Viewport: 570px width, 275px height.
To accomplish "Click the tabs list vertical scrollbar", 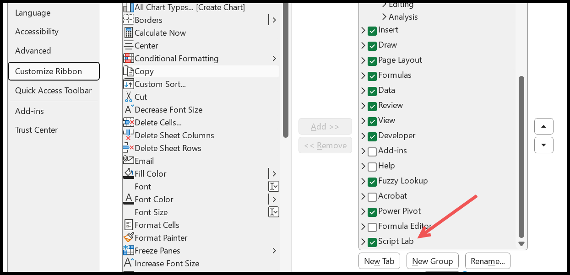I will pos(521,156).
